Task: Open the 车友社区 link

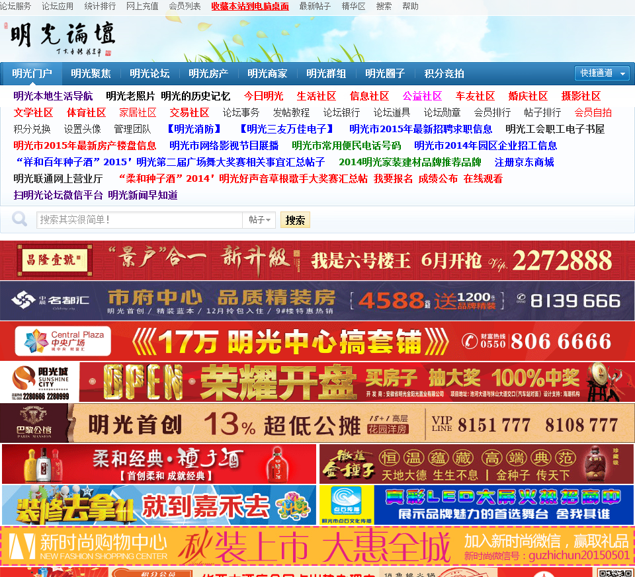Action: (x=475, y=96)
